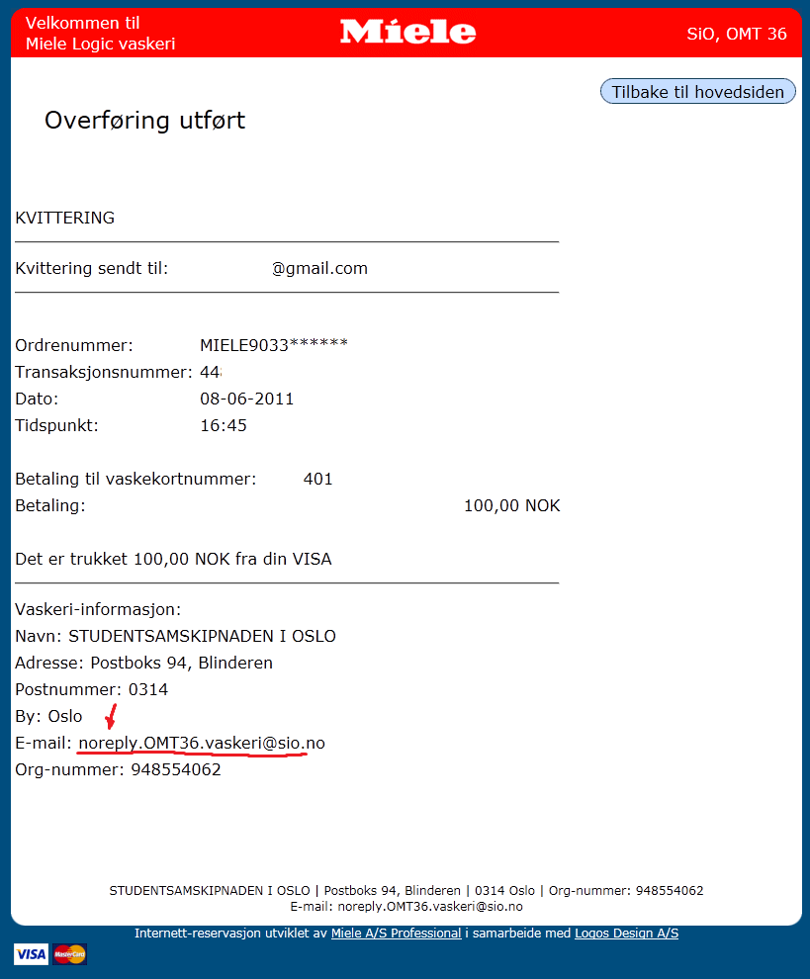Viewport: 810px width, 979px height.
Task: Click the footer STUDENTSAMSKIPNADEN I OSLO address line
Action: coord(406,890)
